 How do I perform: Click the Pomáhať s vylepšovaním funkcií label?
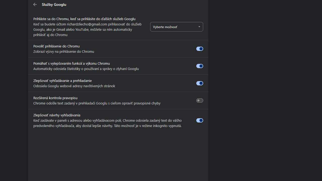pos(72,64)
